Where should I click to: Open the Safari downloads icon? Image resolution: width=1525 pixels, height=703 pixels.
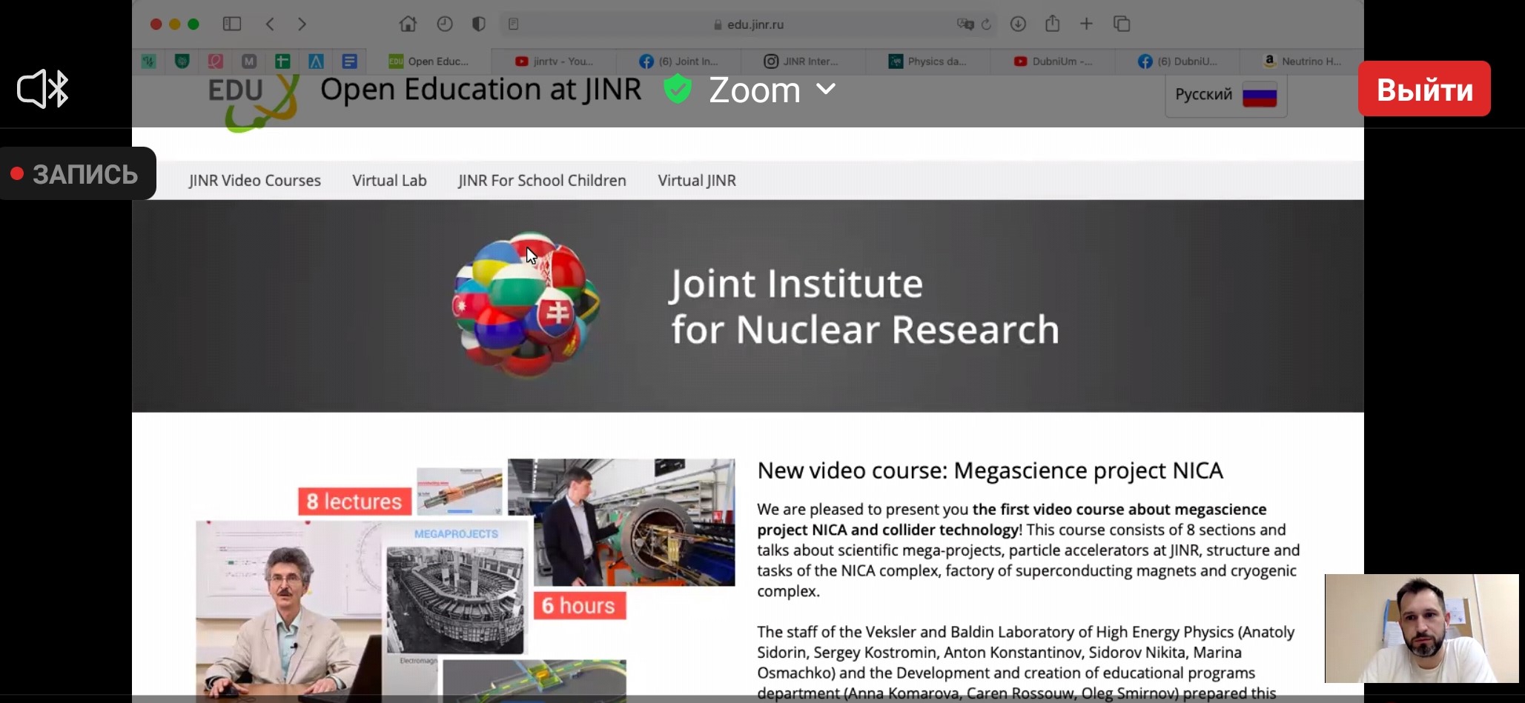1018,24
